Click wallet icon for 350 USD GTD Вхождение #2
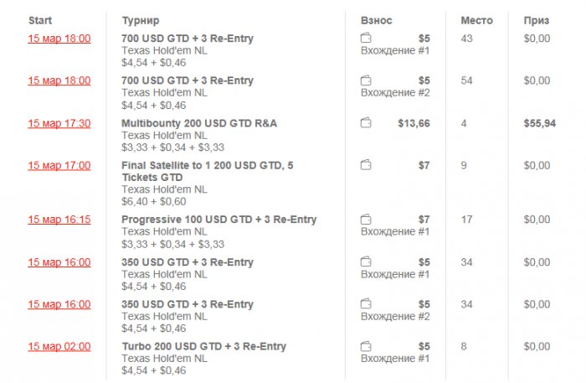Image resolution: width=586 pixels, height=383 pixels. 365,304
